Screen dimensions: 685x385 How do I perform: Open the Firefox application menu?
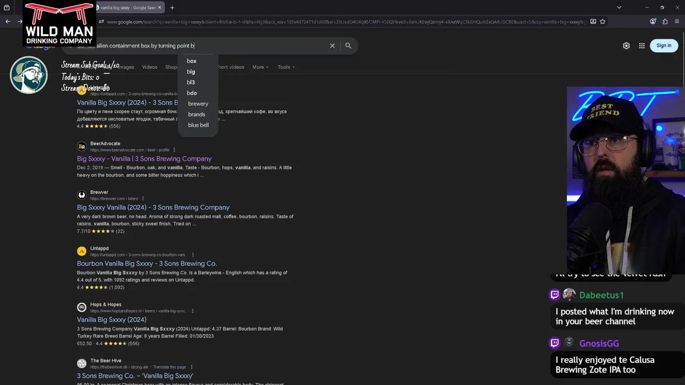coord(678,21)
